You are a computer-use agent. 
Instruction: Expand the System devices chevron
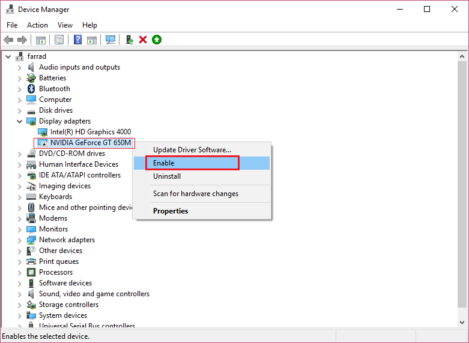20,316
